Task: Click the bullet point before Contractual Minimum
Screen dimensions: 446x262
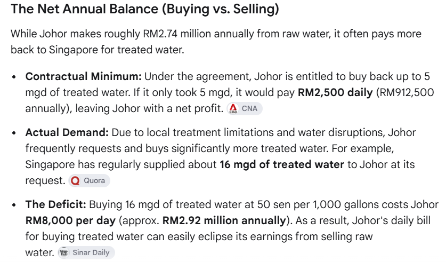Action: pos(14,77)
